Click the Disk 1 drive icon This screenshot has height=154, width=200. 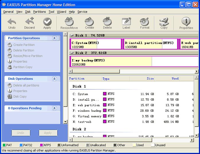pyautogui.click(x=72, y=35)
